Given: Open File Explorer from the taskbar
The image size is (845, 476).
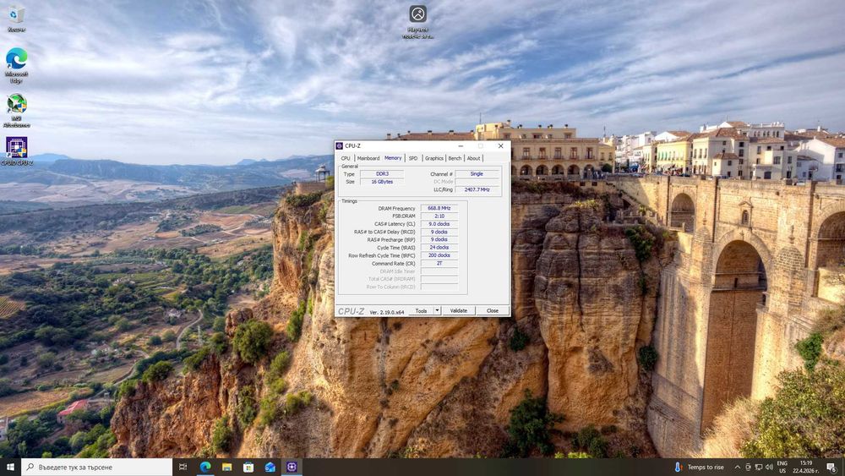Looking at the screenshot, I should click(x=226, y=467).
